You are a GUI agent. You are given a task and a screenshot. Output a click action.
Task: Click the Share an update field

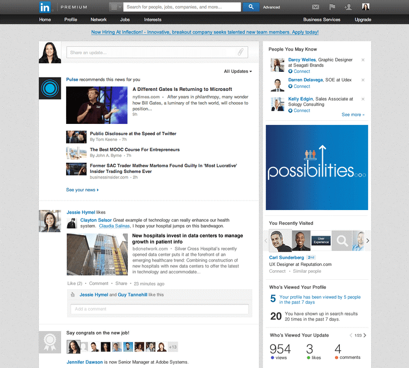[x=152, y=53]
